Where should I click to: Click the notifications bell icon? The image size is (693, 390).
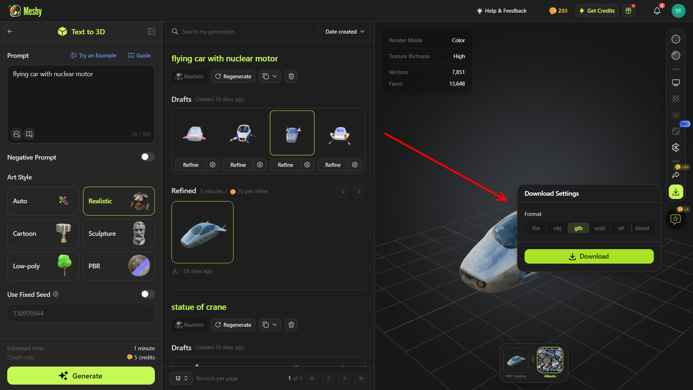pos(657,11)
